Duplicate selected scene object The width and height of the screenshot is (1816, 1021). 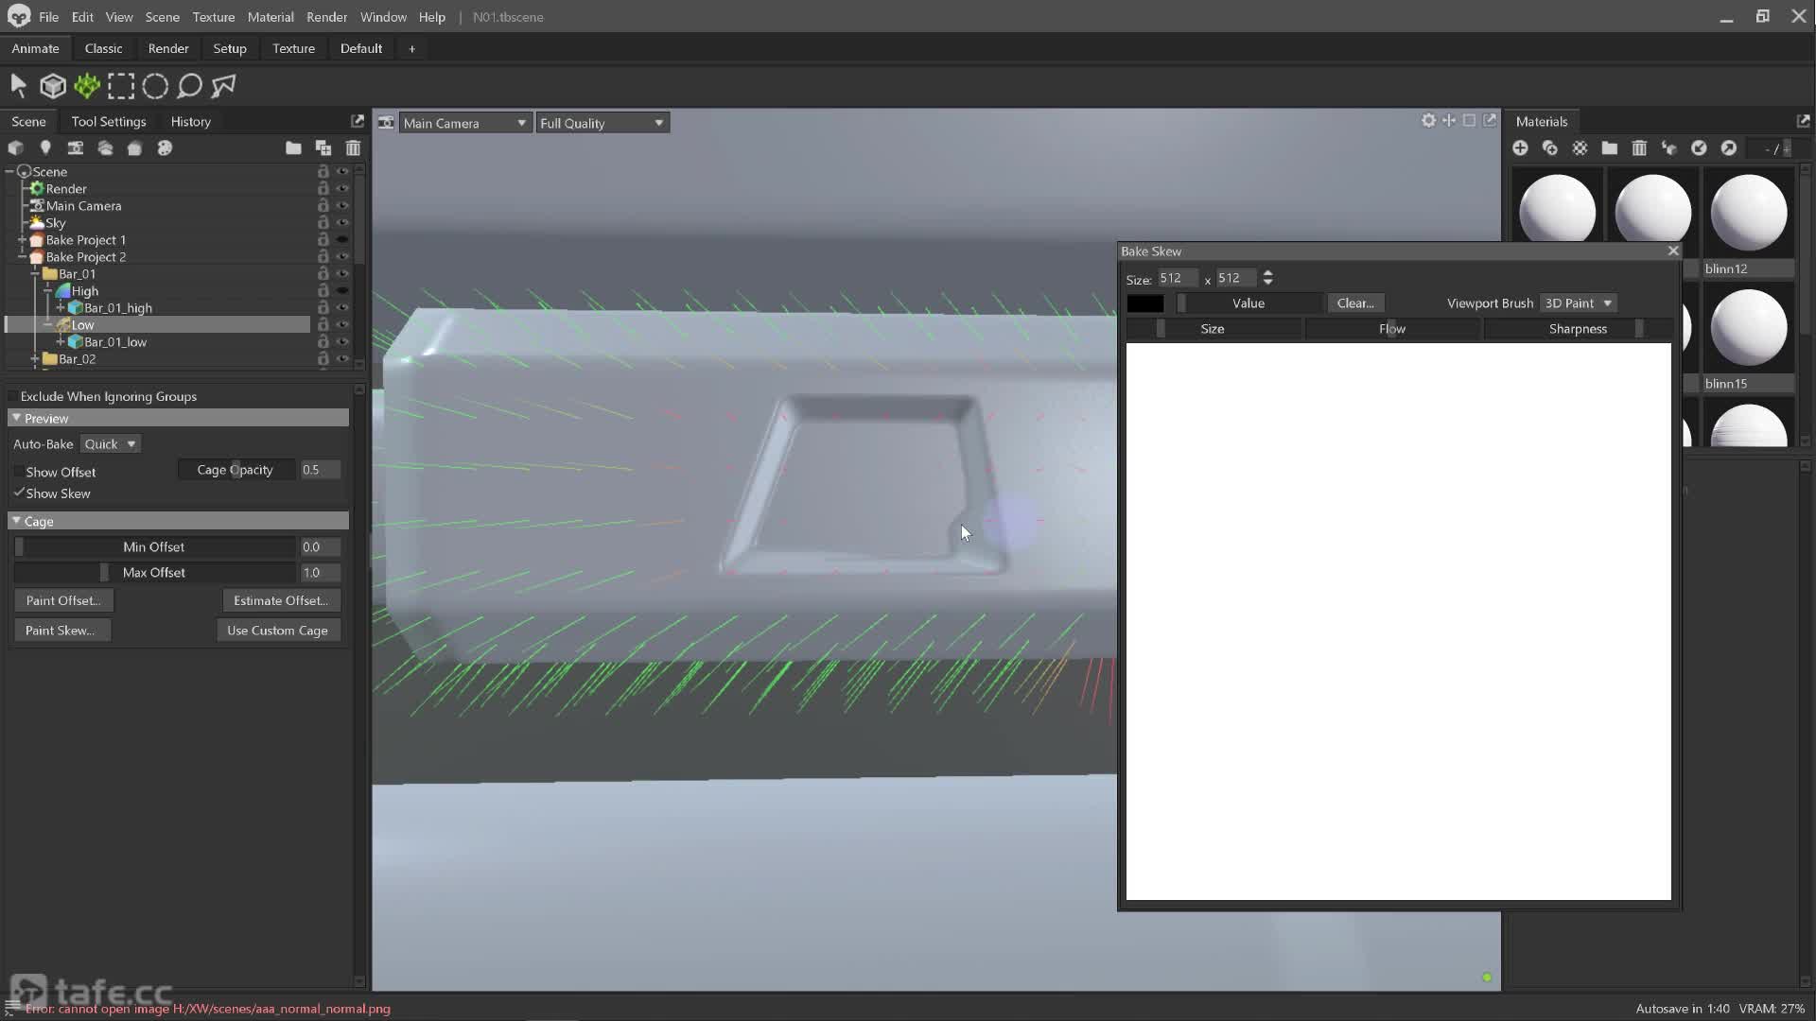[323, 147]
